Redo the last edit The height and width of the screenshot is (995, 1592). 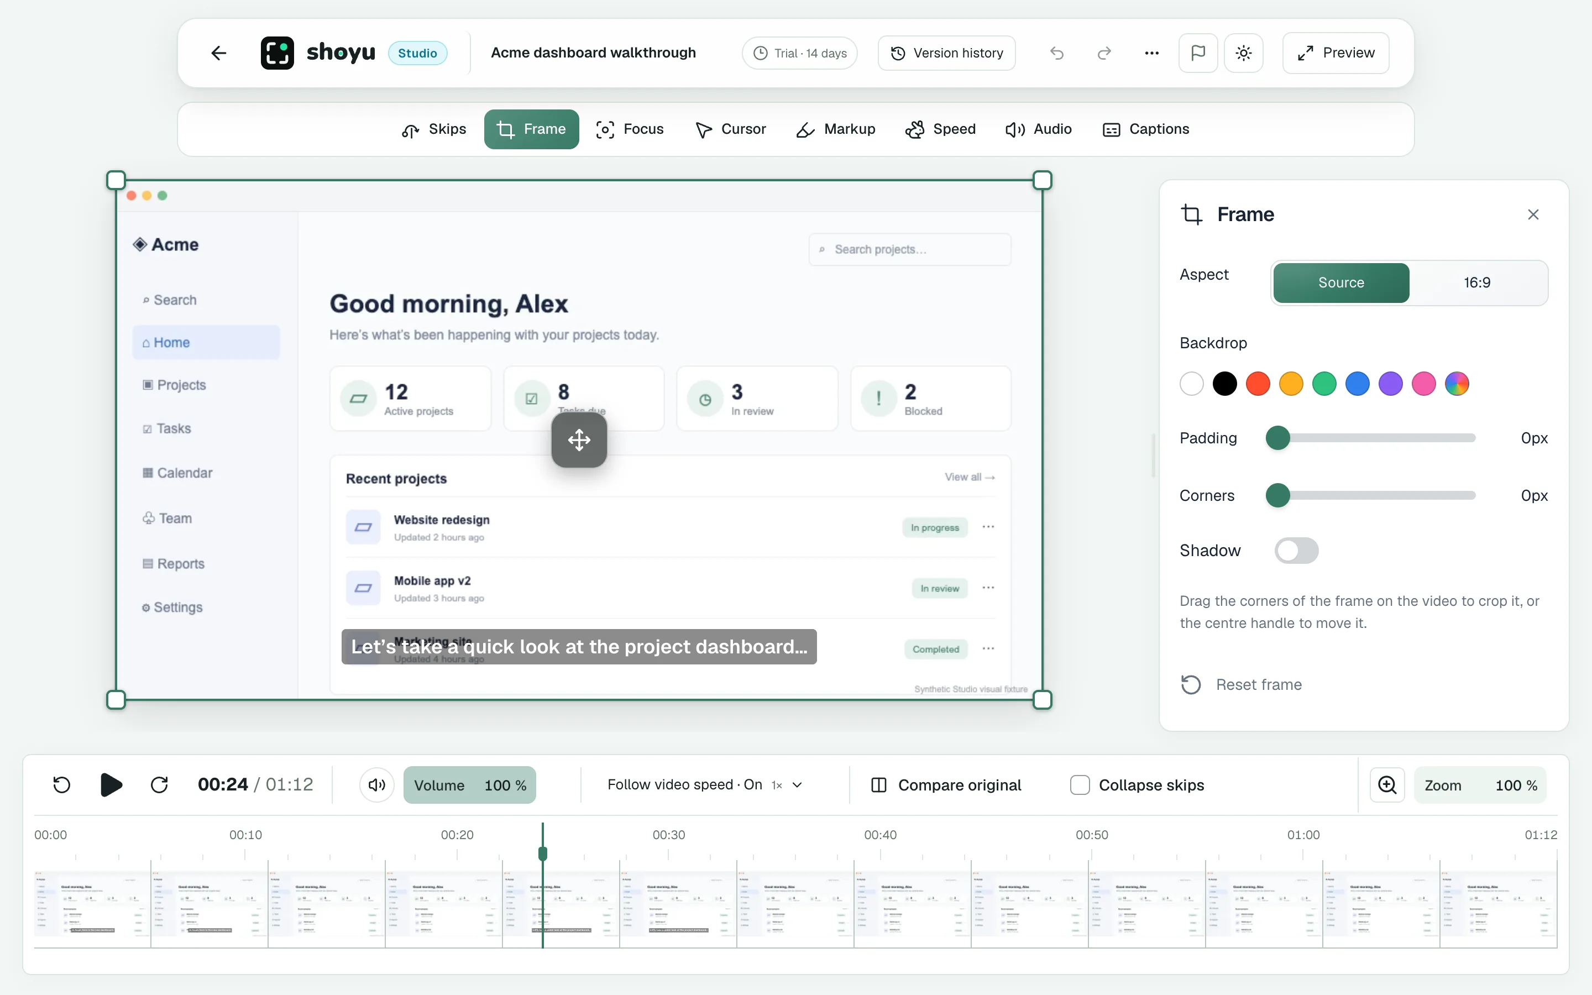(1104, 53)
